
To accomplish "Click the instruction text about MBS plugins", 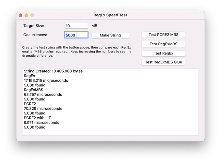I will tap(77, 52).
